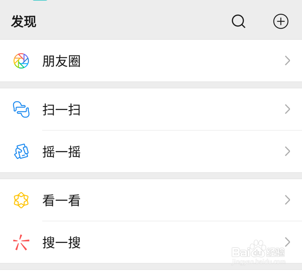The height and width of the screenshot is (272, 302).
Task: Open the plus add menu
Action: [281, 22]
